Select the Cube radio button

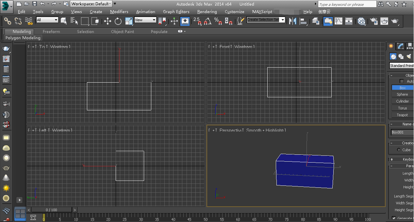[399, 150]
